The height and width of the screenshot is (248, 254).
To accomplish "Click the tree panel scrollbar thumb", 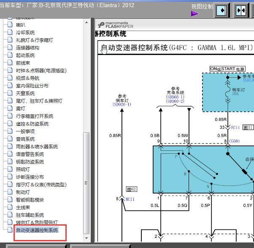I will pyautogui.click(x=86, y=183).
